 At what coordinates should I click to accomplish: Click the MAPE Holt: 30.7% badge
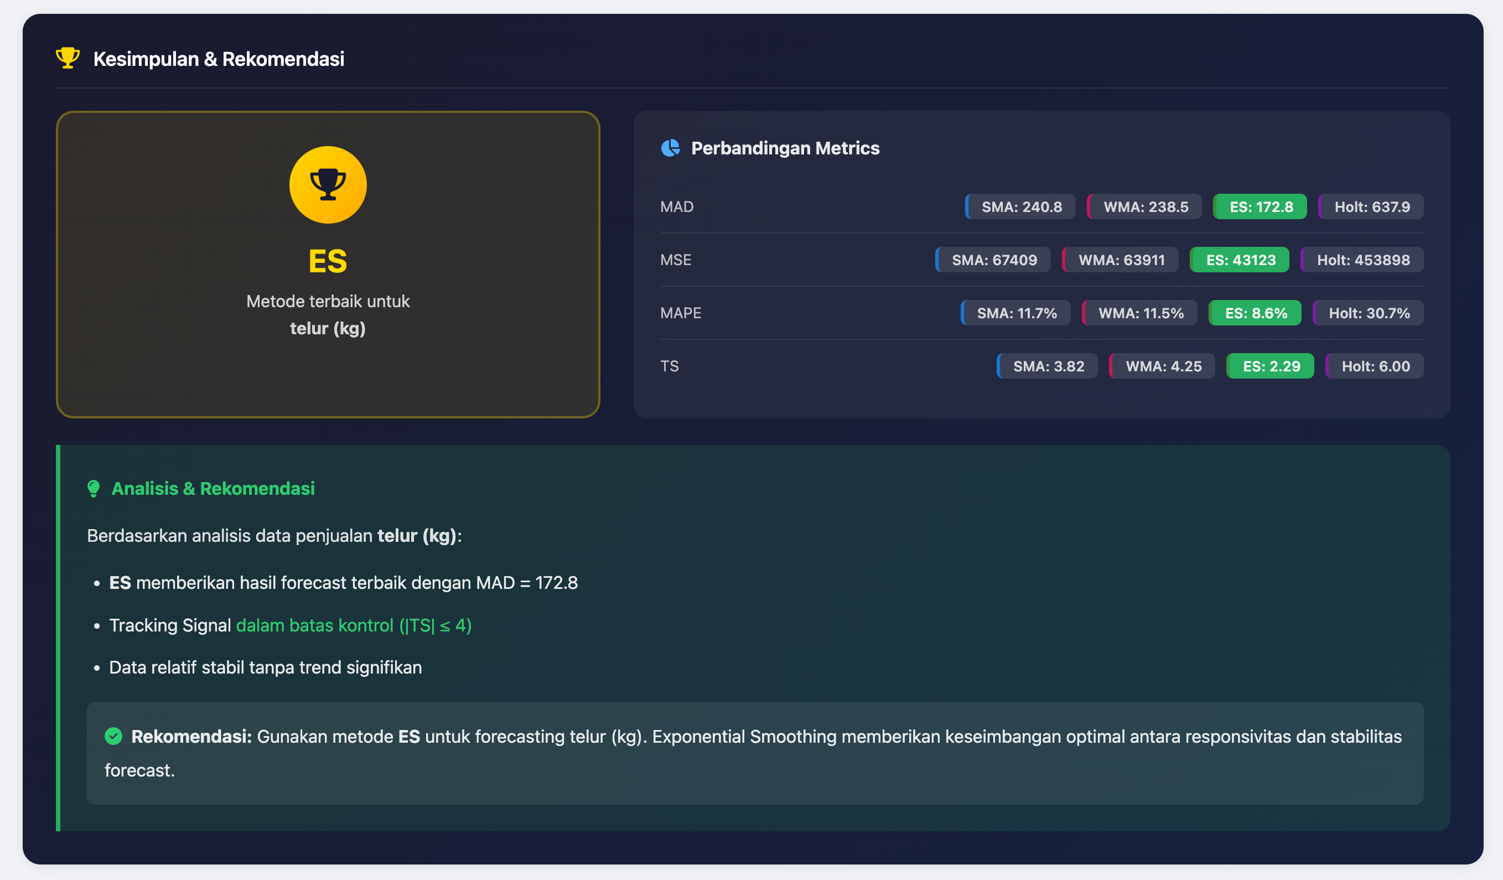1368,313
